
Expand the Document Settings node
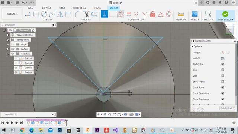(8, 35)
